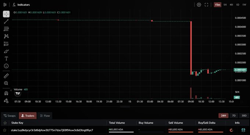Viewport: 250px width, 135px height.
Task: Open the pie chart info icon in trader row
Action: point(231,130)
